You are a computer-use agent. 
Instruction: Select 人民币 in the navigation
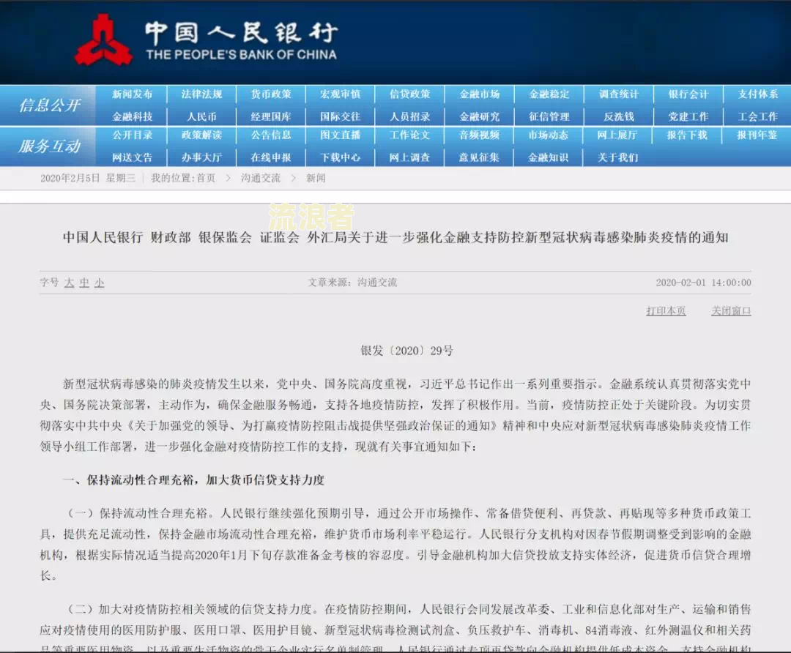coord(202,117)
